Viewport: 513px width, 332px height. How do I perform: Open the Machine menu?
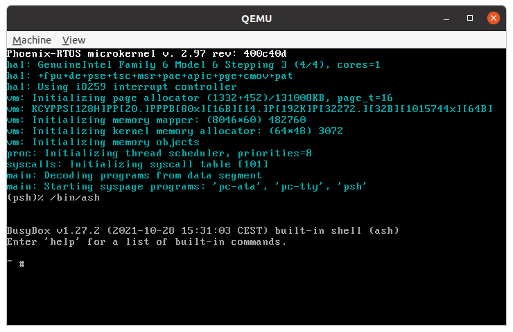[32, 40]
